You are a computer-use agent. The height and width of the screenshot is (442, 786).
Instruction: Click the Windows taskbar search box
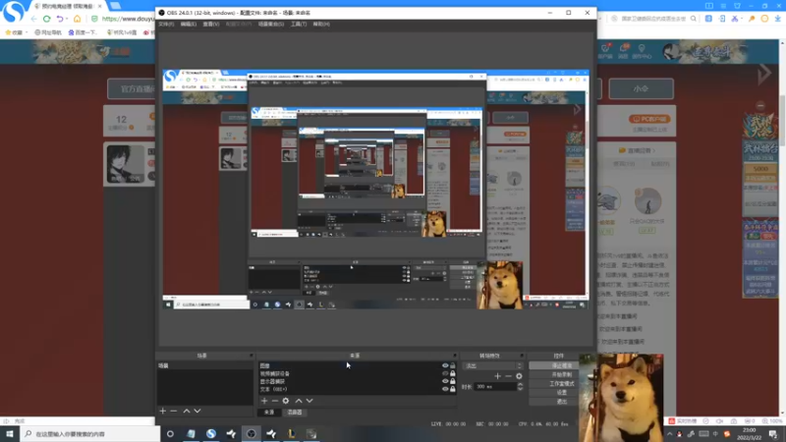[90, 434]
